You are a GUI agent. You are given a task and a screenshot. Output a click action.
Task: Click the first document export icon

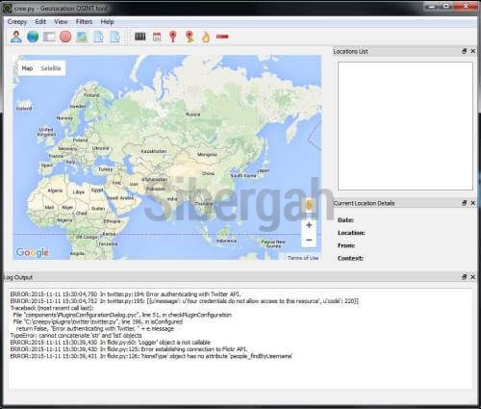click(x=98, y=37)
